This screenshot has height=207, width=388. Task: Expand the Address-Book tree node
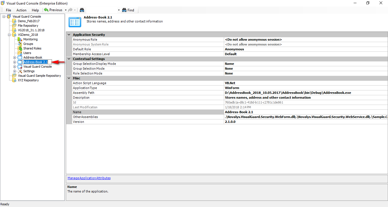pos(14,57)
